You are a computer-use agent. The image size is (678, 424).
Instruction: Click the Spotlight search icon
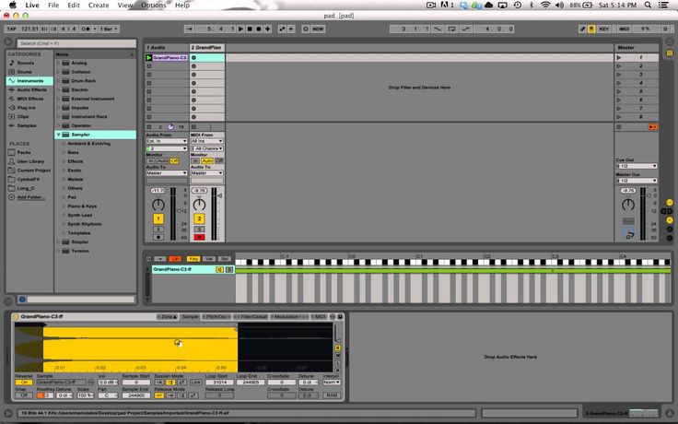(x=648, y=6)
